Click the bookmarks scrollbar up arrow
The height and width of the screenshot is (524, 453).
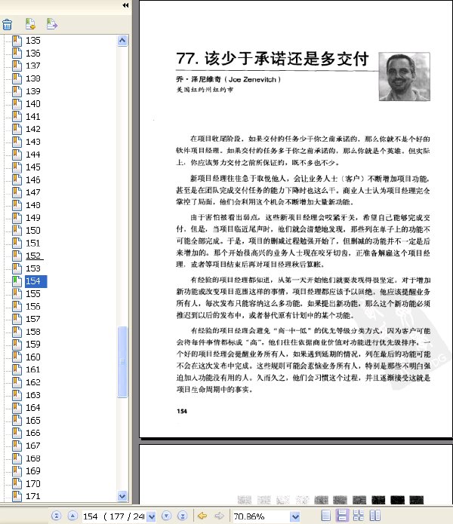click(122, 41)
